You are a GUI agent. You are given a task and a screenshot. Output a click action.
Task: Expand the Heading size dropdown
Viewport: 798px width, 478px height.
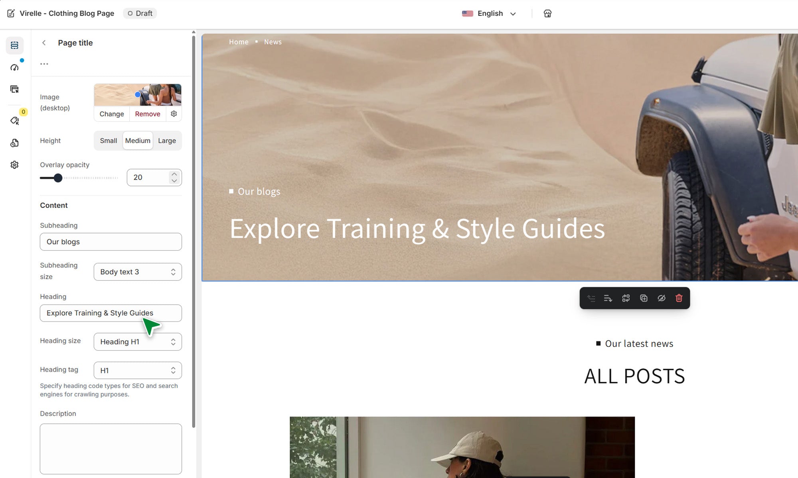(138, 342)
